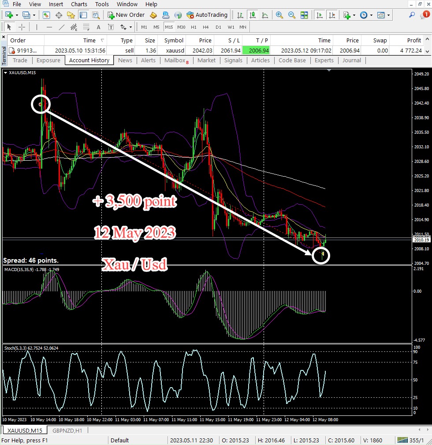Screen dimensions: 432x445
Task: Switch timeframe to H4
Action: 205,27
